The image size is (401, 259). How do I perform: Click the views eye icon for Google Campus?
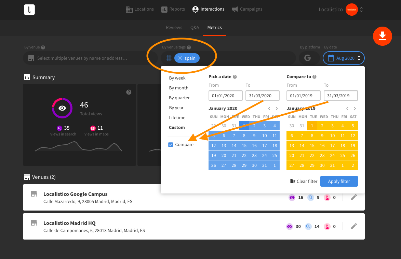click(x=292, y=198)
